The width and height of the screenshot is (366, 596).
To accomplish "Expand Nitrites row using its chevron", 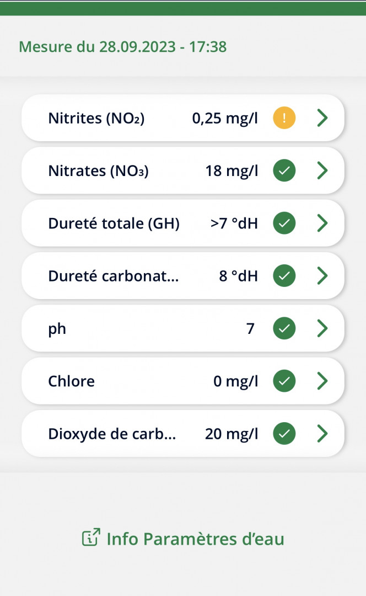I will click(322, 118).
